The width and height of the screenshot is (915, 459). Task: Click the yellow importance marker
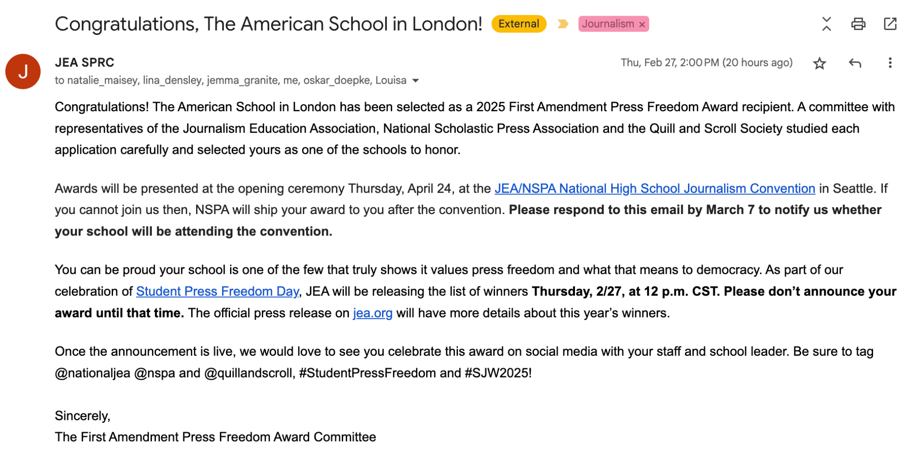tap(562, 24)
